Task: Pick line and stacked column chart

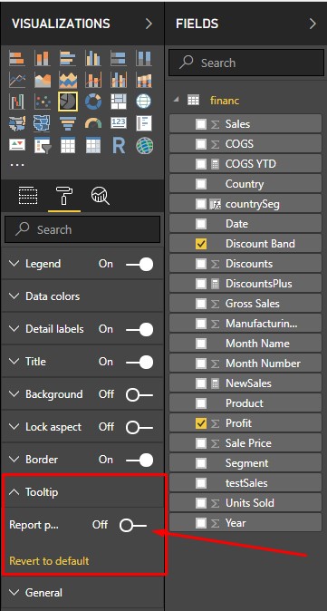Action: tap(93, 81)
